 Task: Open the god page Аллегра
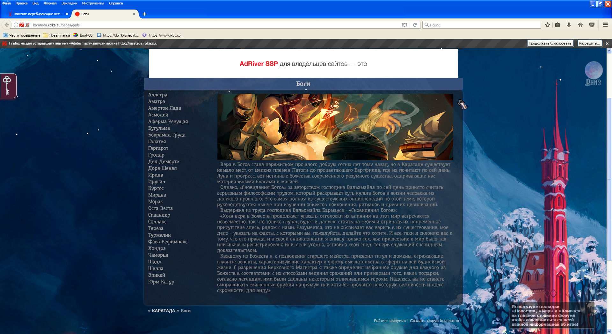tap(157, 95)
